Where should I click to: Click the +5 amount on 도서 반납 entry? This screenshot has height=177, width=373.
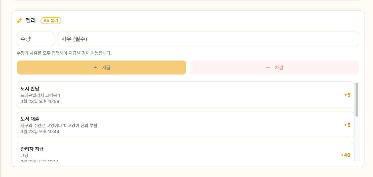[x=347, y=95]
